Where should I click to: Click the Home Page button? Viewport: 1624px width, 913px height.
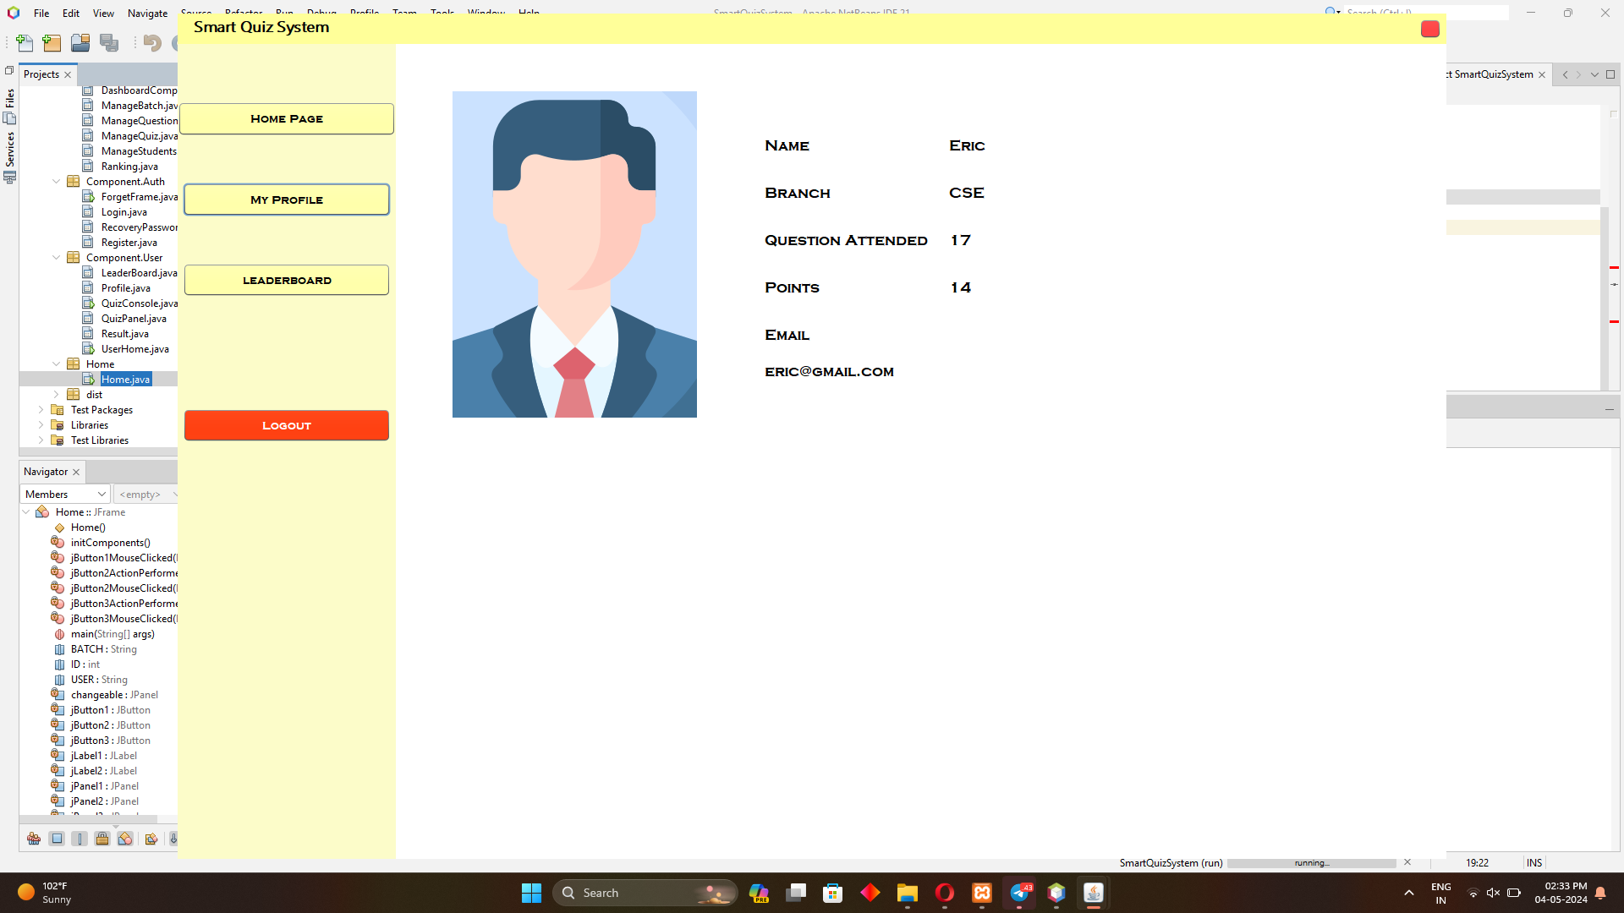(287, 119)
